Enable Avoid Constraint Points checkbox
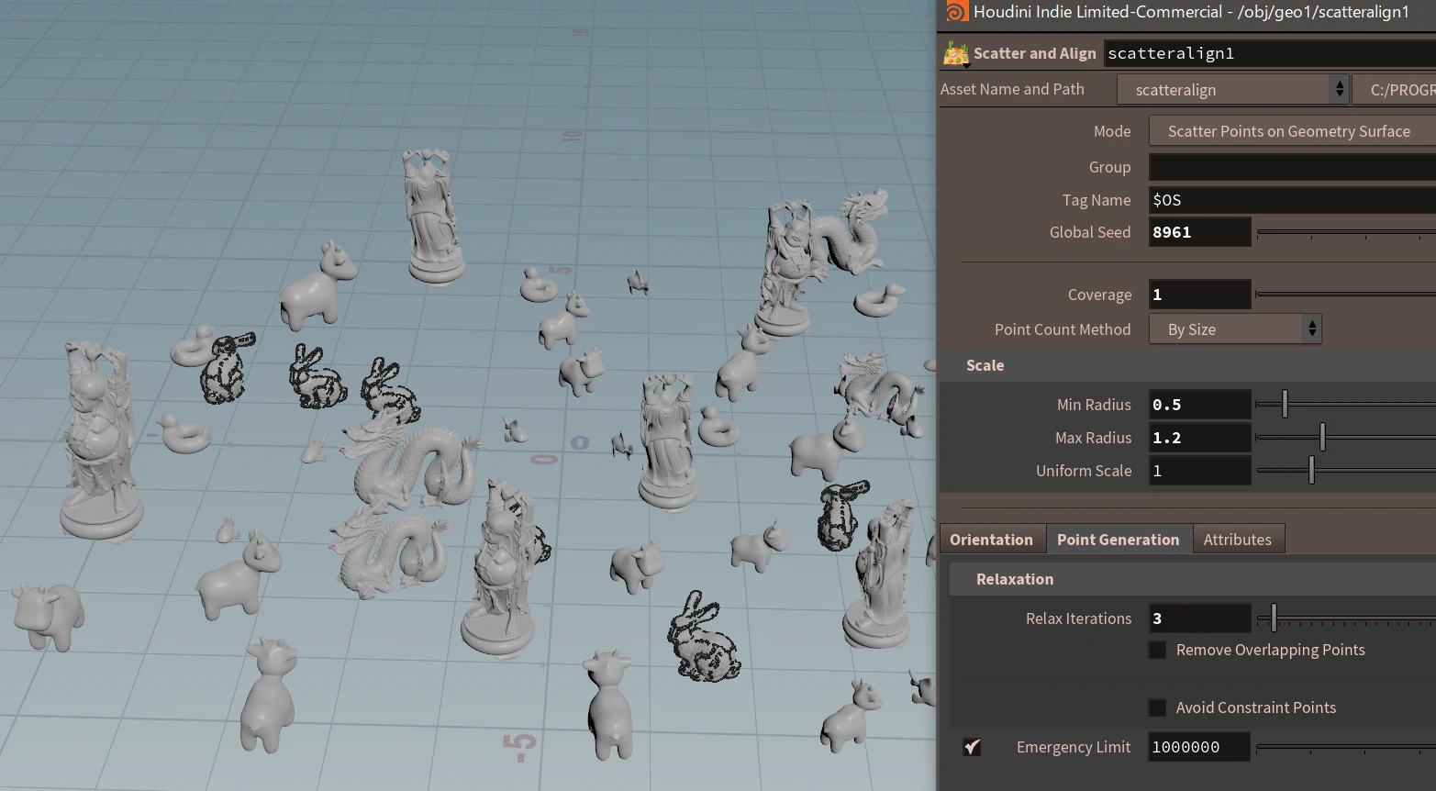1436x791 pixels. pos(1158,707)
